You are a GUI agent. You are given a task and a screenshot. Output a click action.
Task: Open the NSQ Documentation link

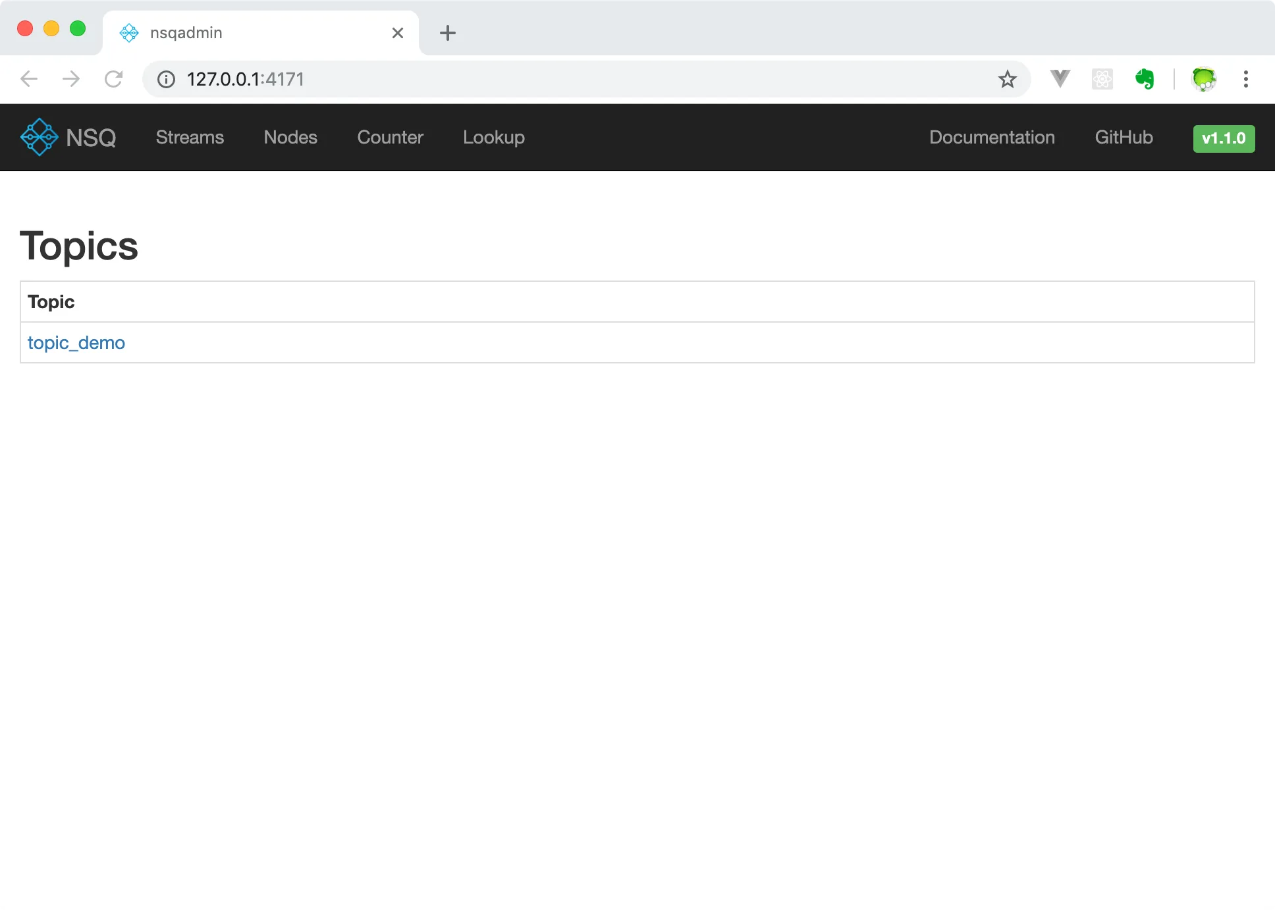(x=992, y=138)
